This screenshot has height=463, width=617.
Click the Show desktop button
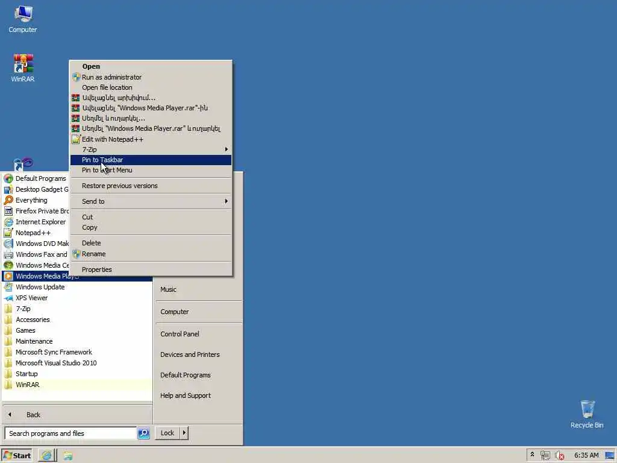(x=610, y=456)
